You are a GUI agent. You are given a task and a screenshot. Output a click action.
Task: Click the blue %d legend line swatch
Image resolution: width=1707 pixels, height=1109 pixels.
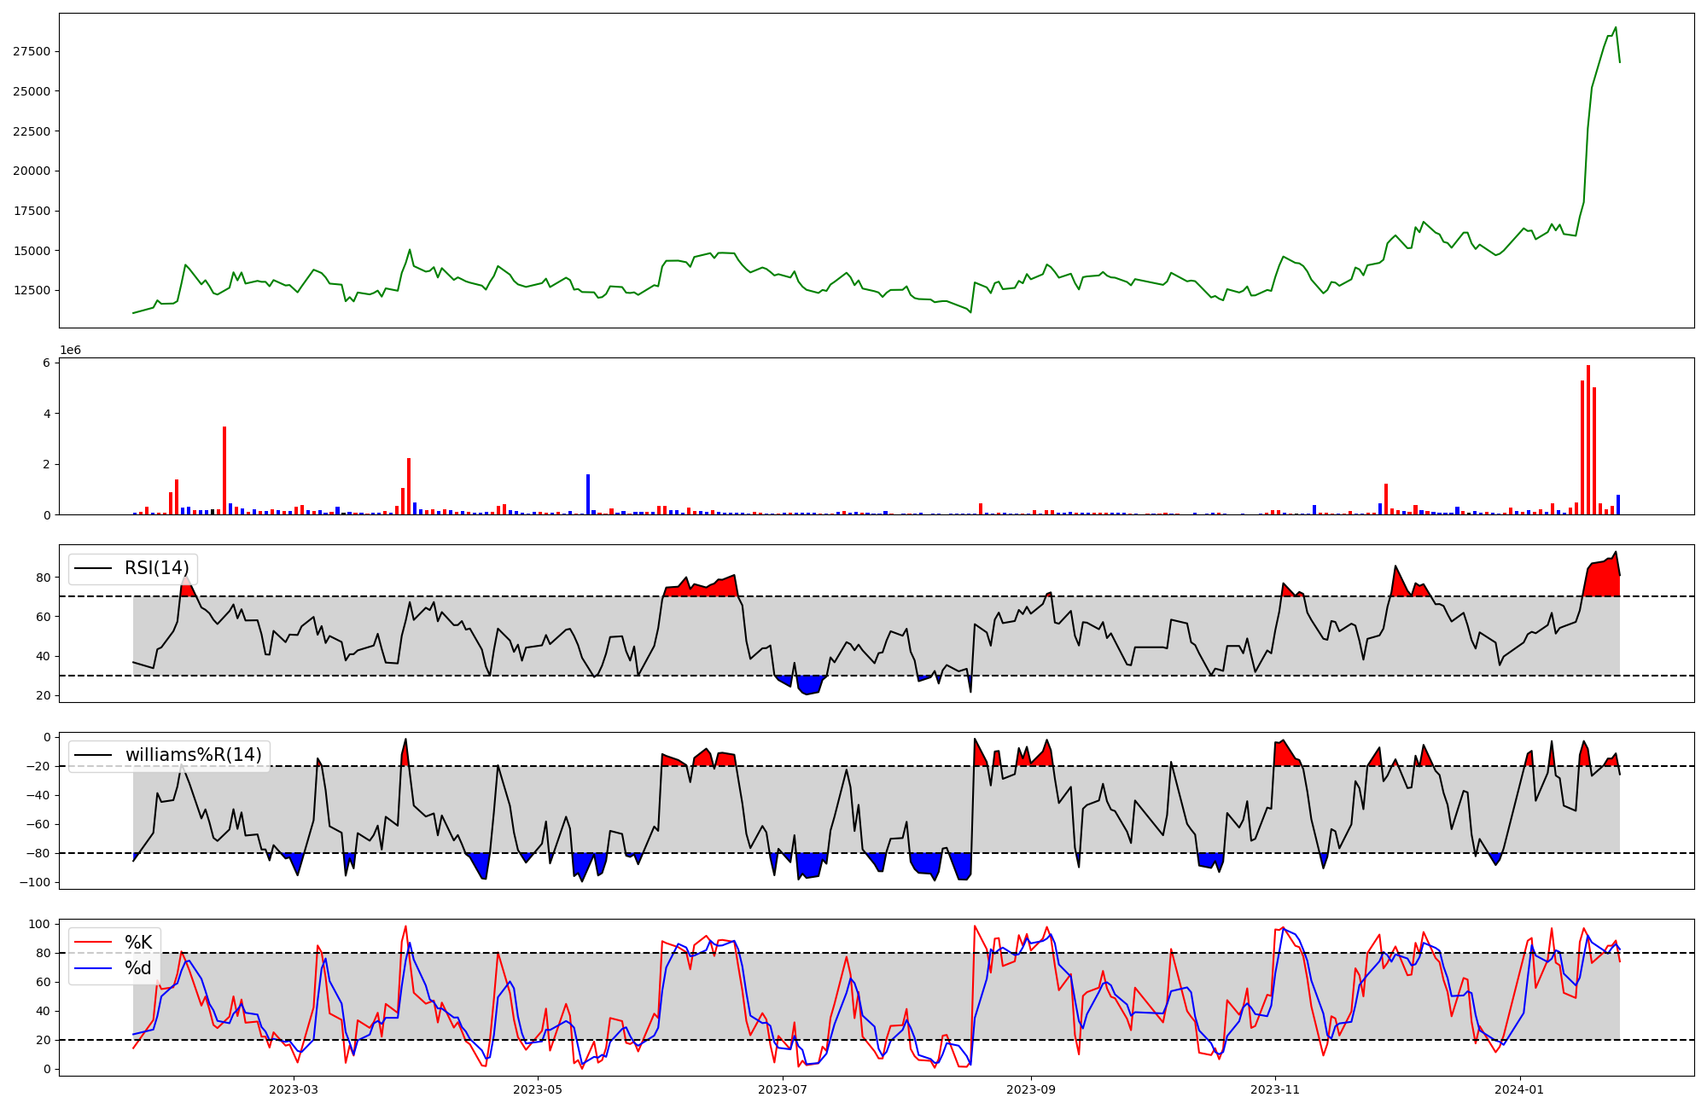(x=93, y=968)
